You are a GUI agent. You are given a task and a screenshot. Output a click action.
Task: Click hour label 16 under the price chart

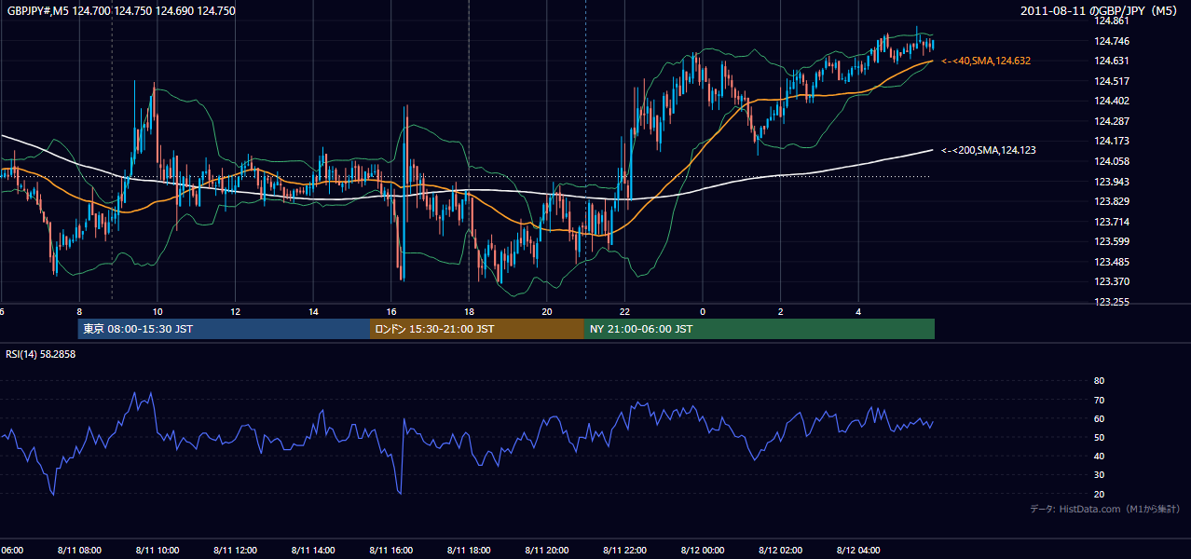391,311
